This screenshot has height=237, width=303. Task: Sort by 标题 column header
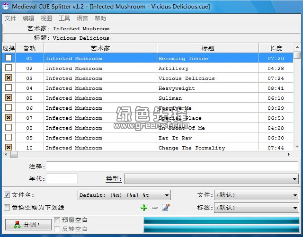(208, 48)
